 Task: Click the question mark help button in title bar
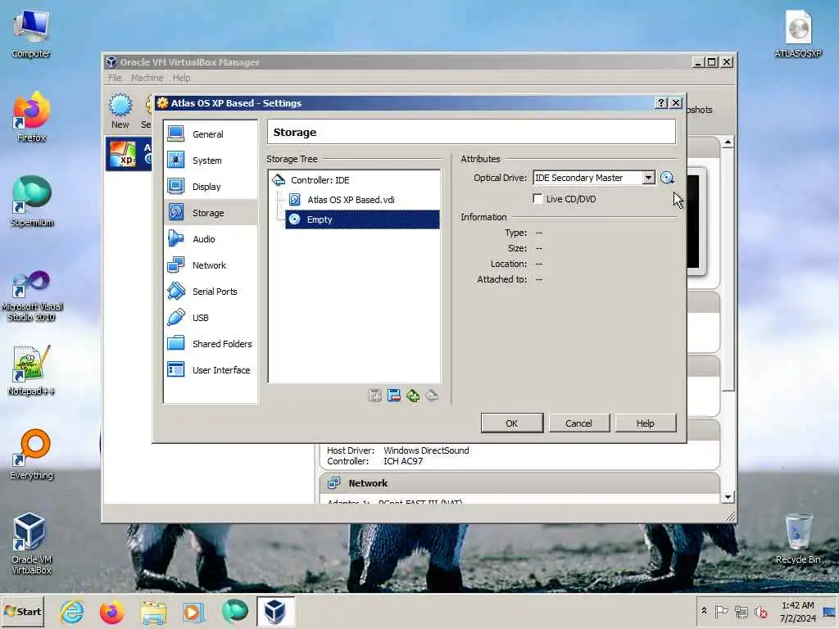661,103
